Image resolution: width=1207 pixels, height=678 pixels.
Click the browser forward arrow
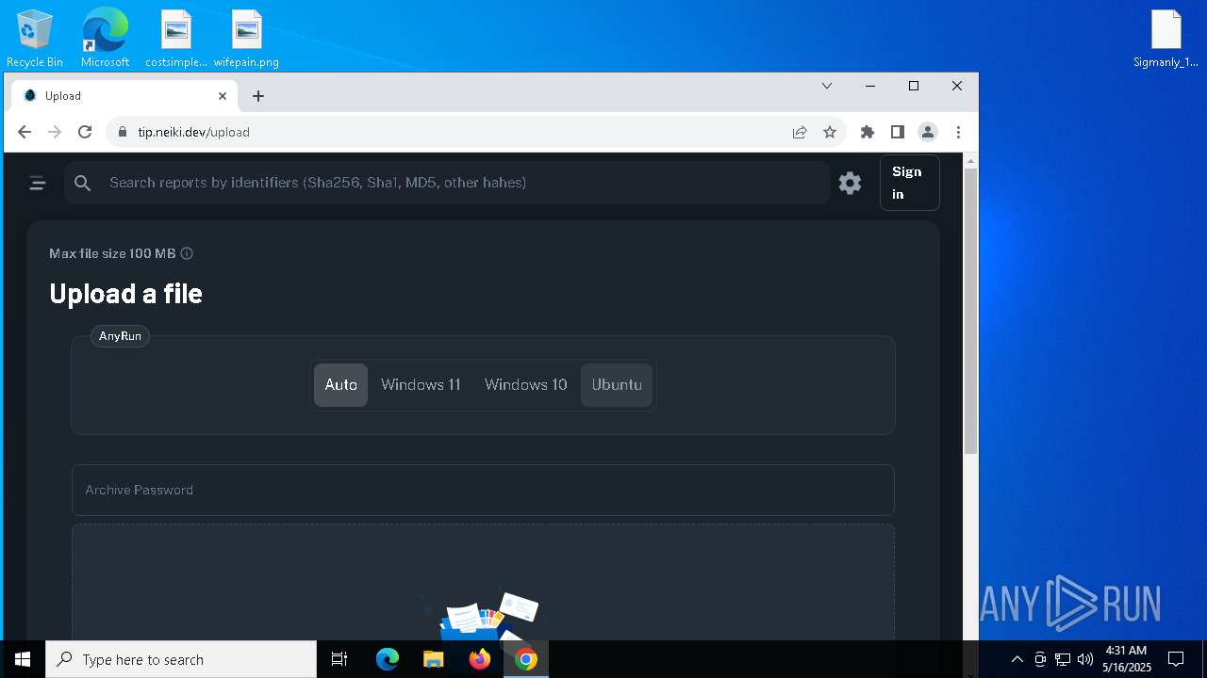[x=55, y=132]
